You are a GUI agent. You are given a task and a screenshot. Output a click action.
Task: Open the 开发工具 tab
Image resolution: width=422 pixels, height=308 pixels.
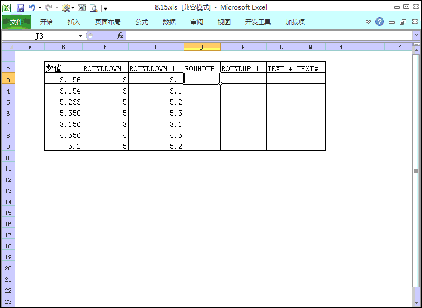tap(258, 22)
